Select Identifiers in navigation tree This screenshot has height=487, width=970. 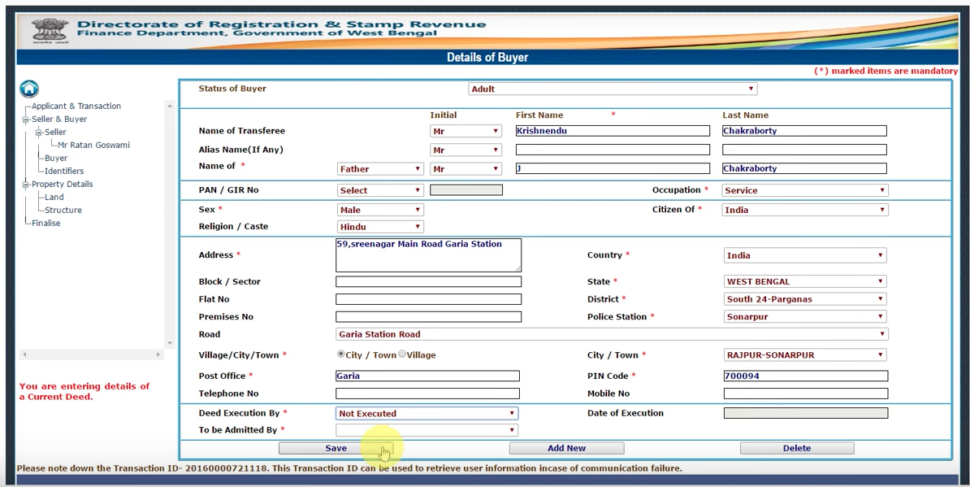63,171
